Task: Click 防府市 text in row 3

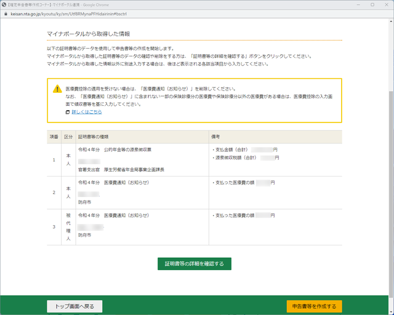Action: [x=85, y=235]
